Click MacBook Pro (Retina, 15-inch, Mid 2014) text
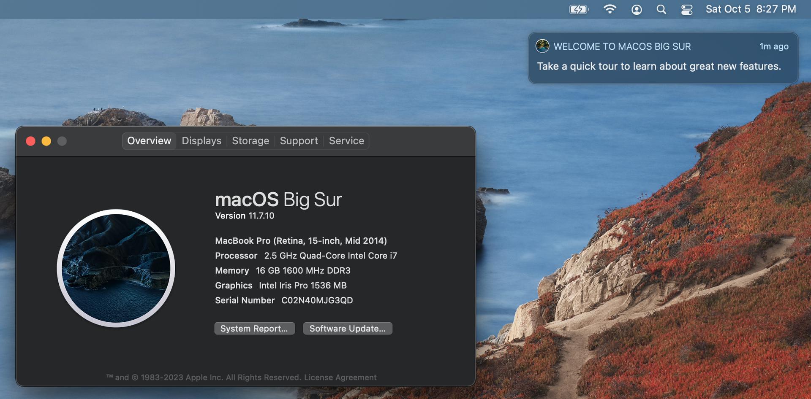Image resolution: width=811 pixels, height=399 pixels. (x=301, y=241)
